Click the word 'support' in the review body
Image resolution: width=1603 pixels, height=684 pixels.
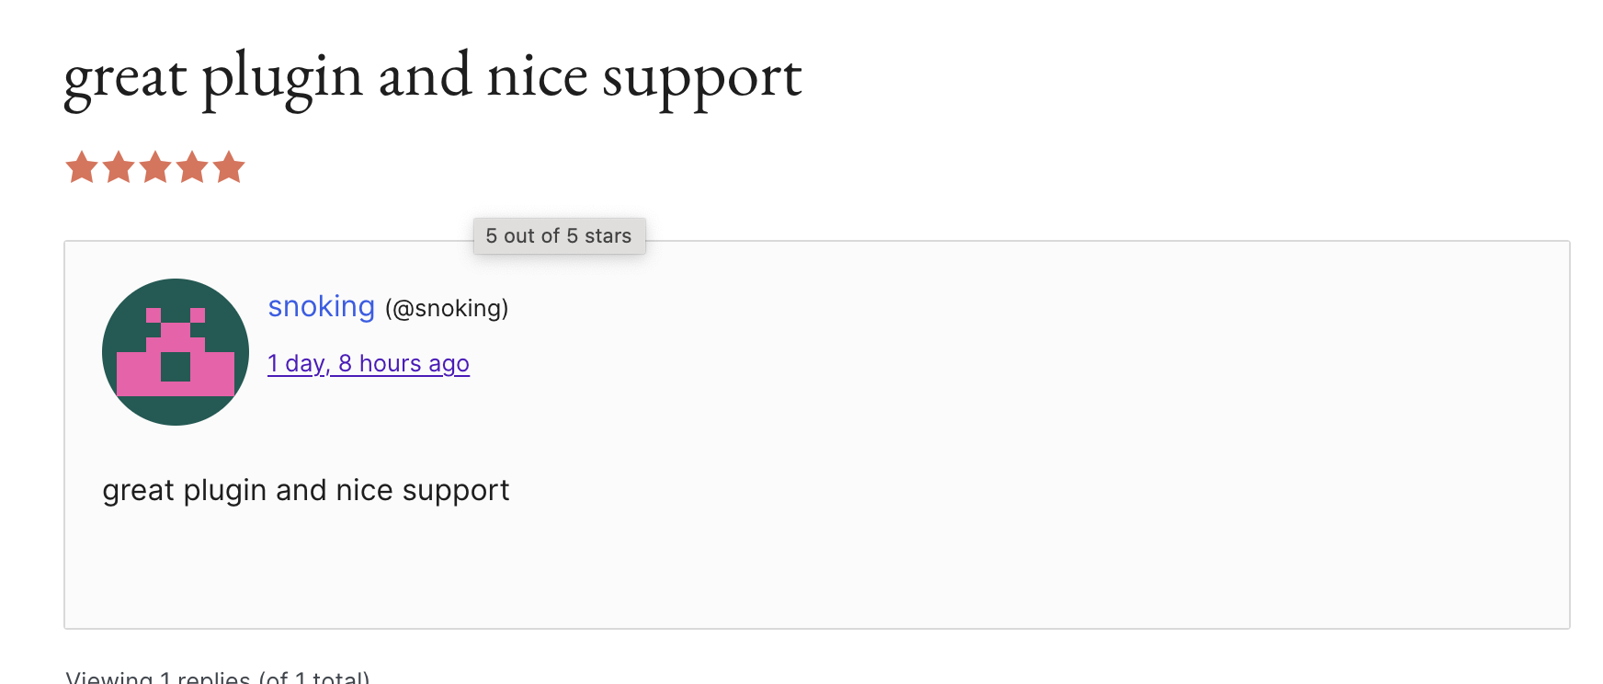(x=455, y=491)
